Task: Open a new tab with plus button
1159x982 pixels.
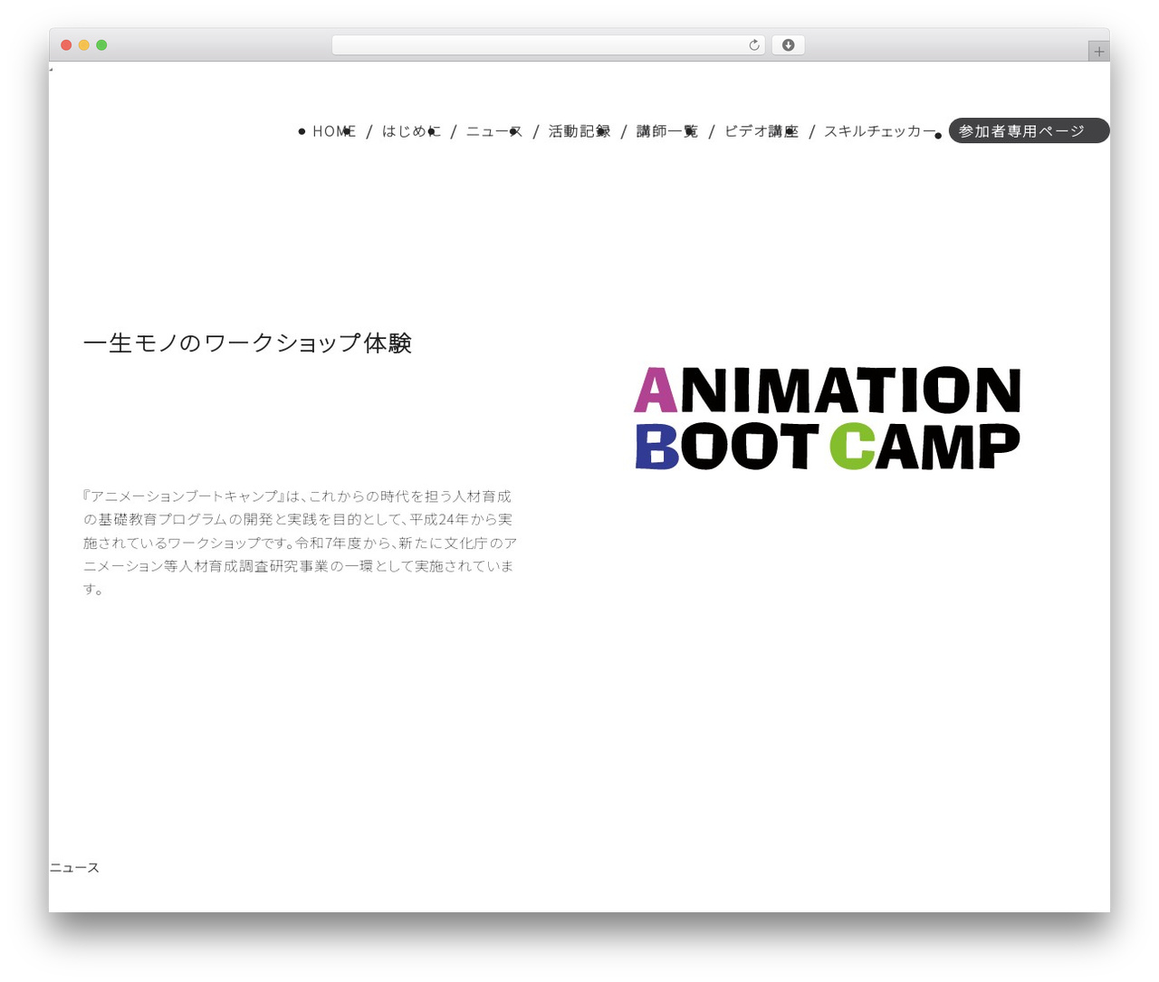Action: coord(1098,52)
